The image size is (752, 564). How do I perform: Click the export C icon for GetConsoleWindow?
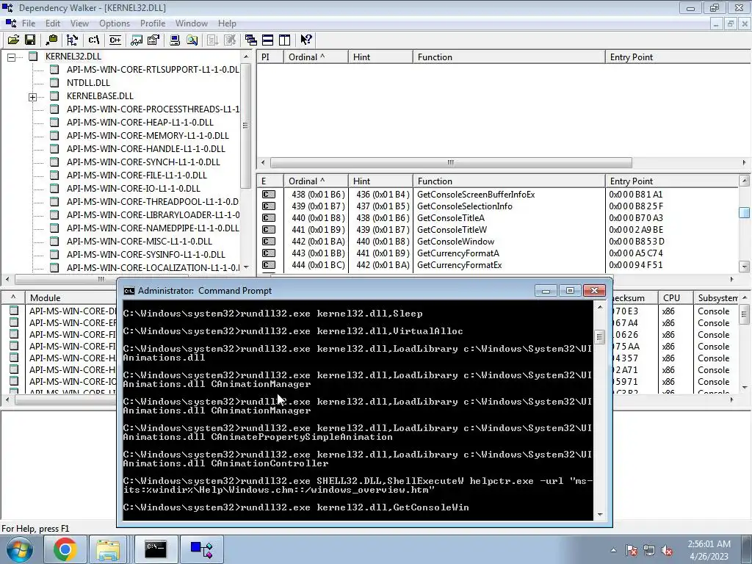(x=269, y=241)
